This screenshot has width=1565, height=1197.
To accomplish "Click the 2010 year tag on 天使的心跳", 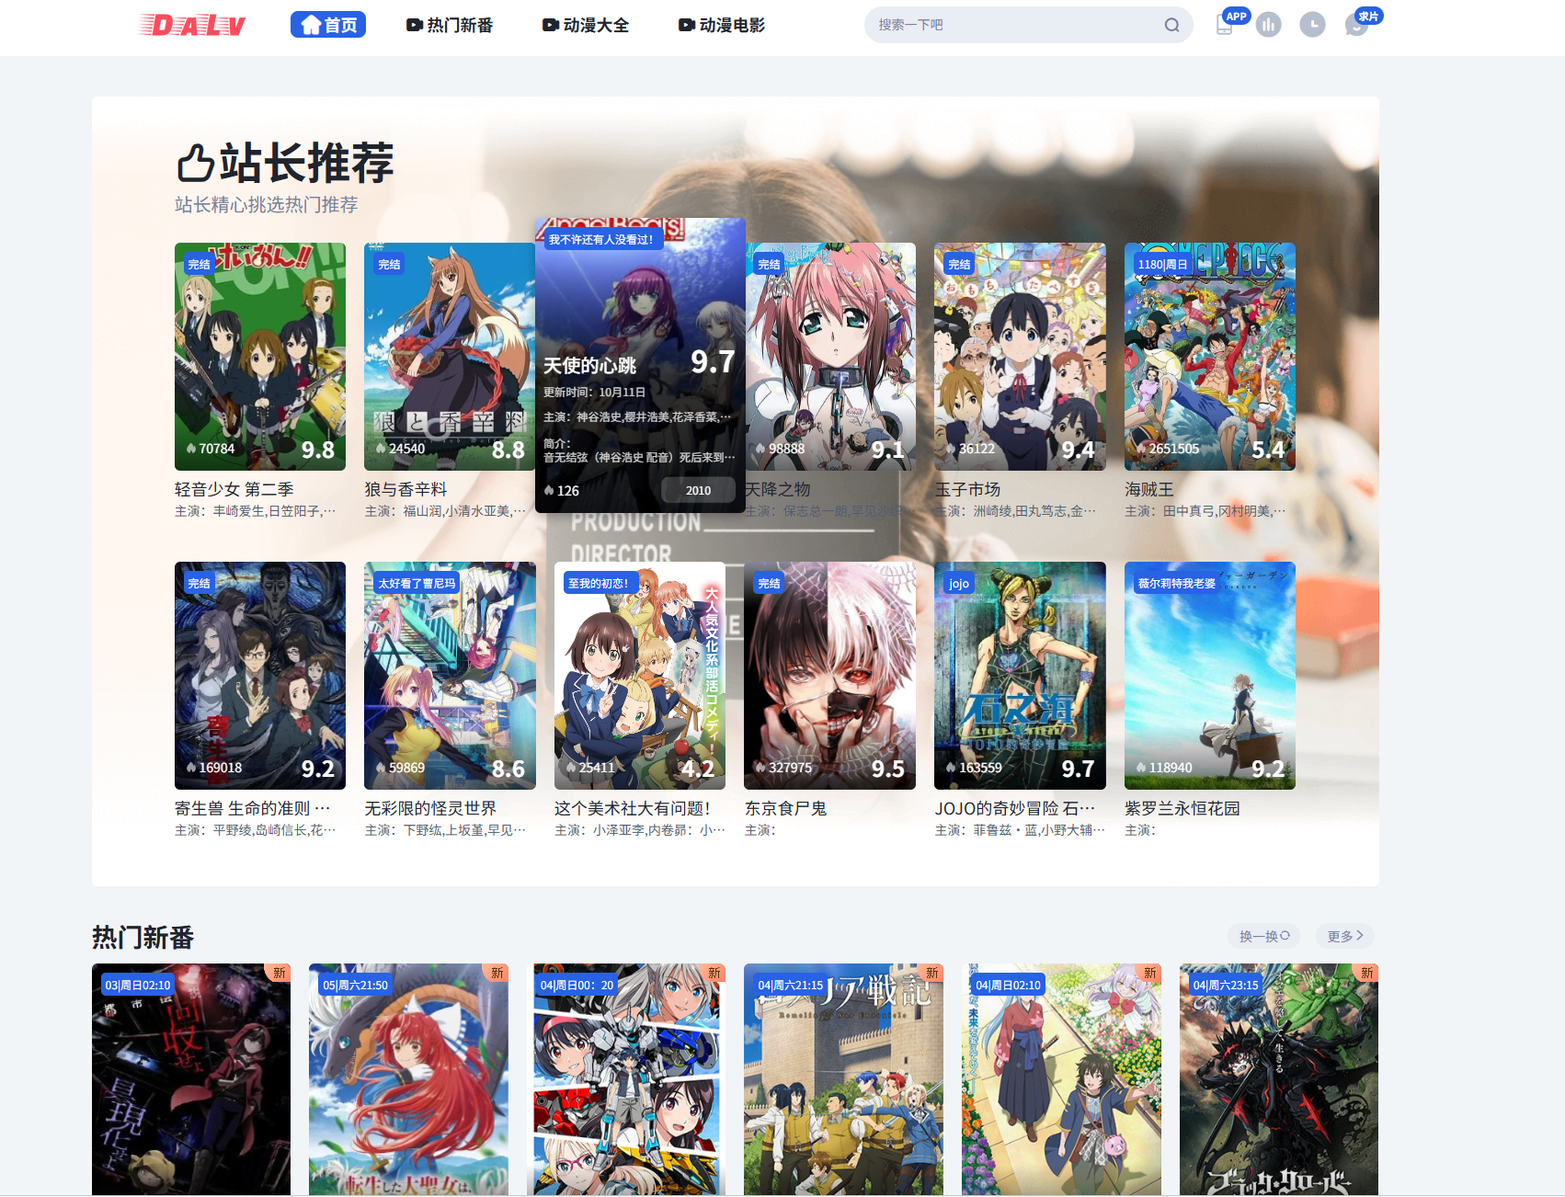I will tap(698, 490).
